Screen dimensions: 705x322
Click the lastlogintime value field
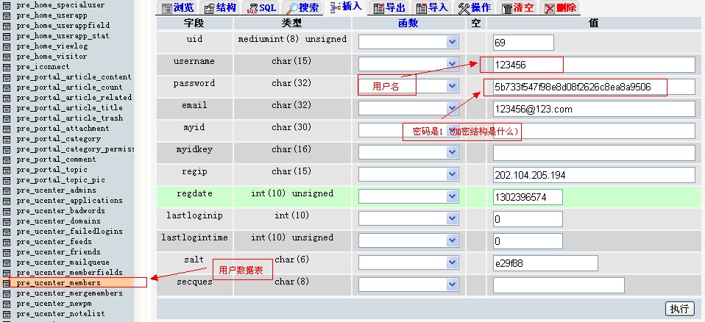click(528, 240)
